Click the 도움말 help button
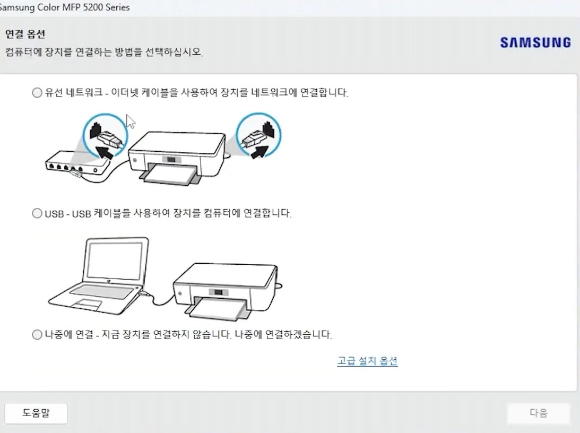 click(x=36, y=413)
